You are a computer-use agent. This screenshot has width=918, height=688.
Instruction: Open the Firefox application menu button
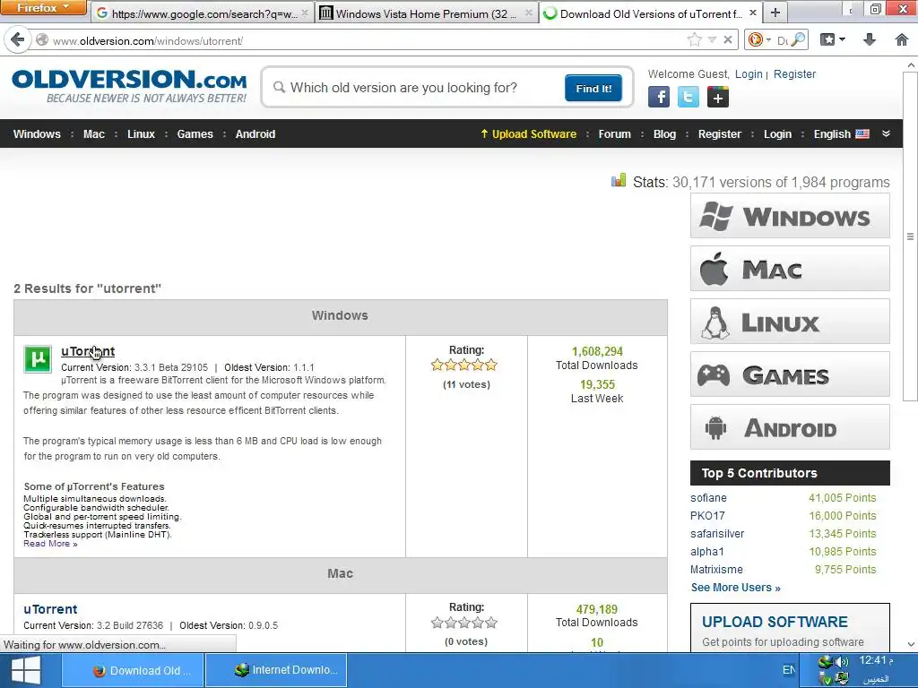pyautogui.click(x=43, y=7)
